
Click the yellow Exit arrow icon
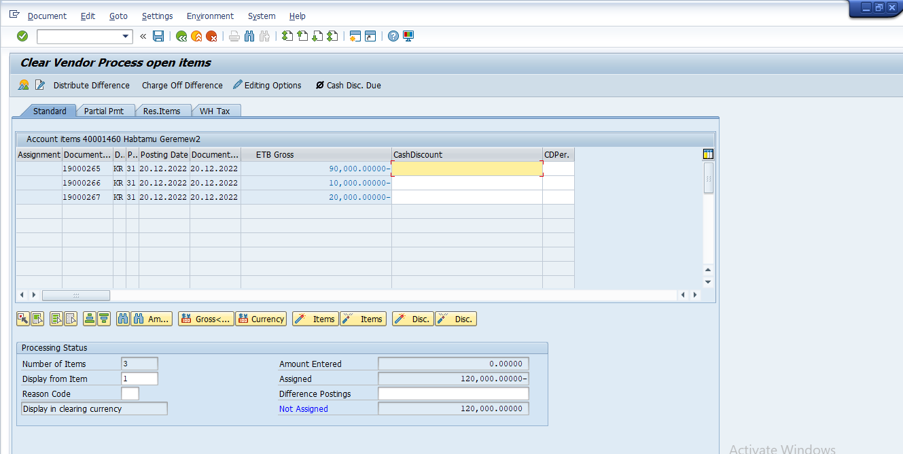[x=196, y=36]
